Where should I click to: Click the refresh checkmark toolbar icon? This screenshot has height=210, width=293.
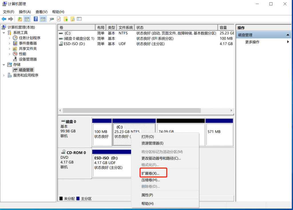(58, 19)
